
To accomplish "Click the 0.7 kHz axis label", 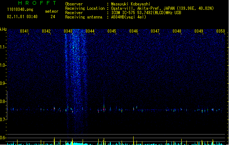I will tap(3, 120).
